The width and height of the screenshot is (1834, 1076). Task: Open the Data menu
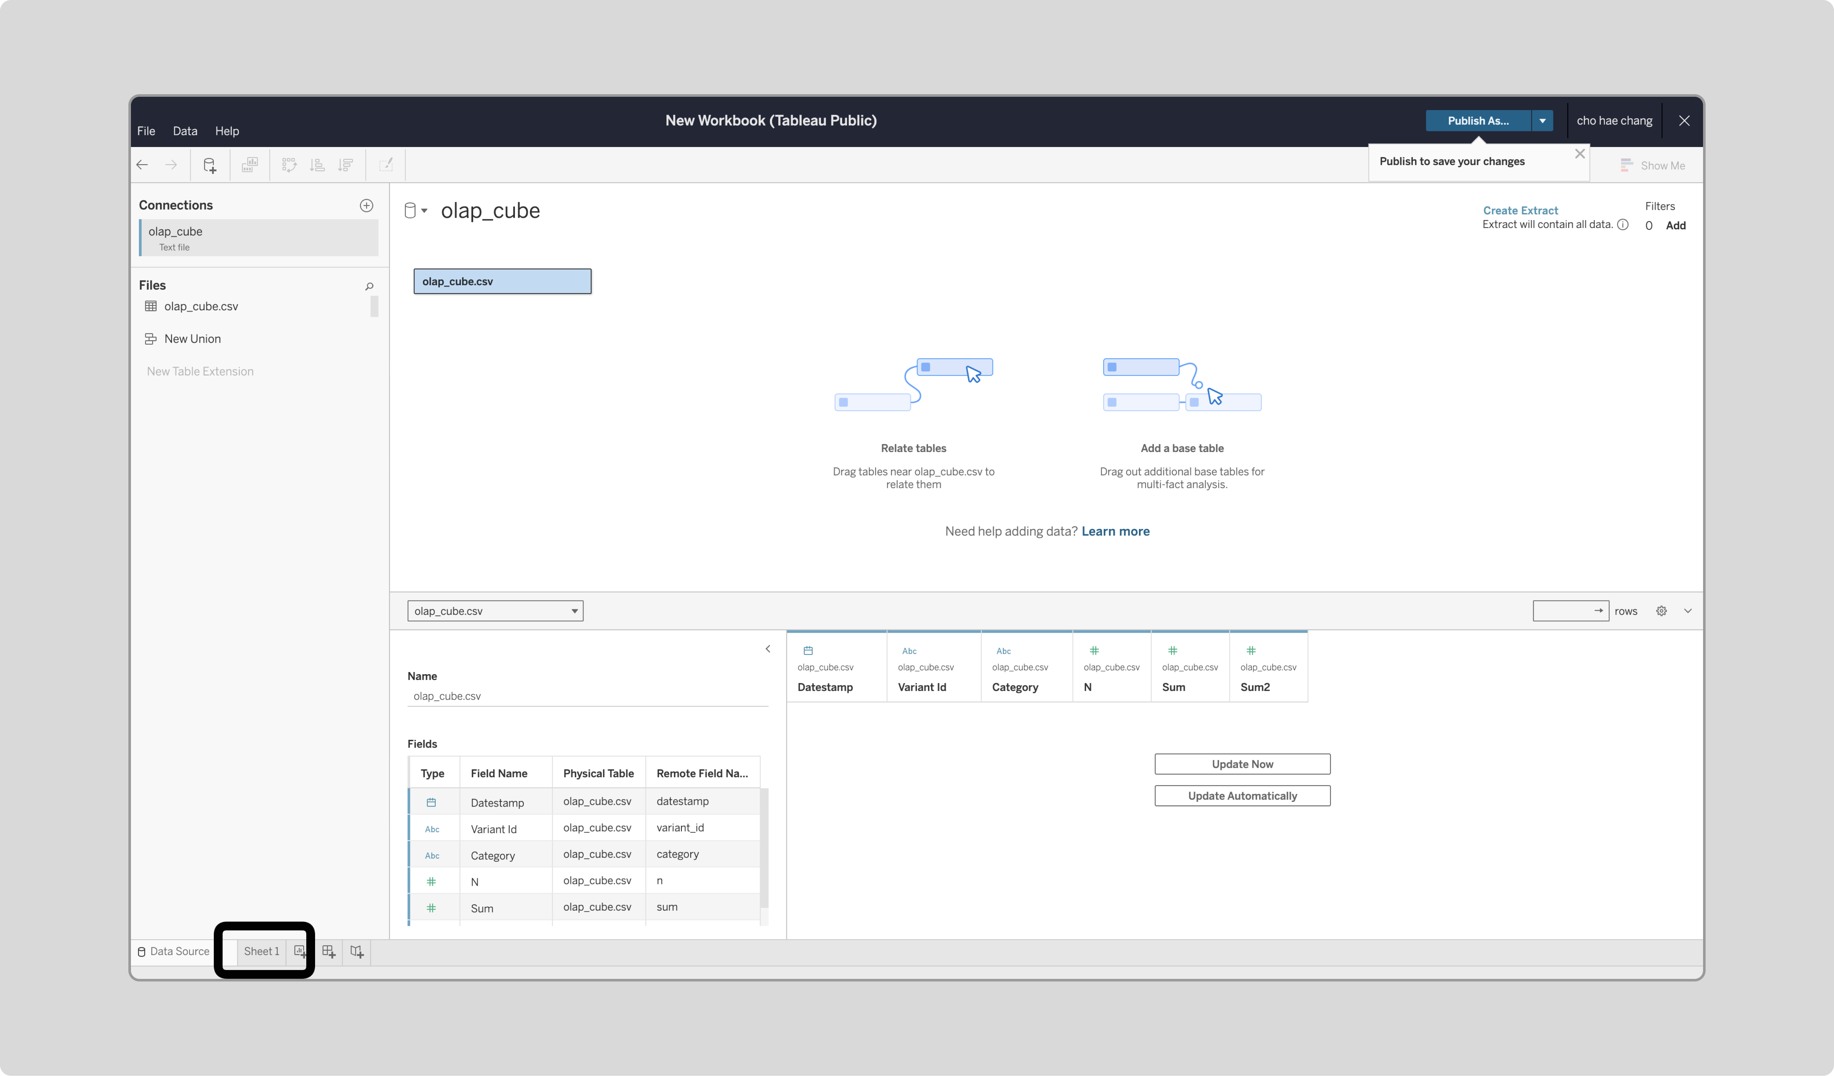tap(185, 131)
